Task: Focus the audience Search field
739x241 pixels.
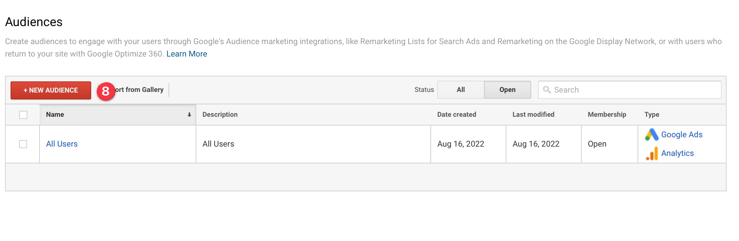Action: [630, 90]
